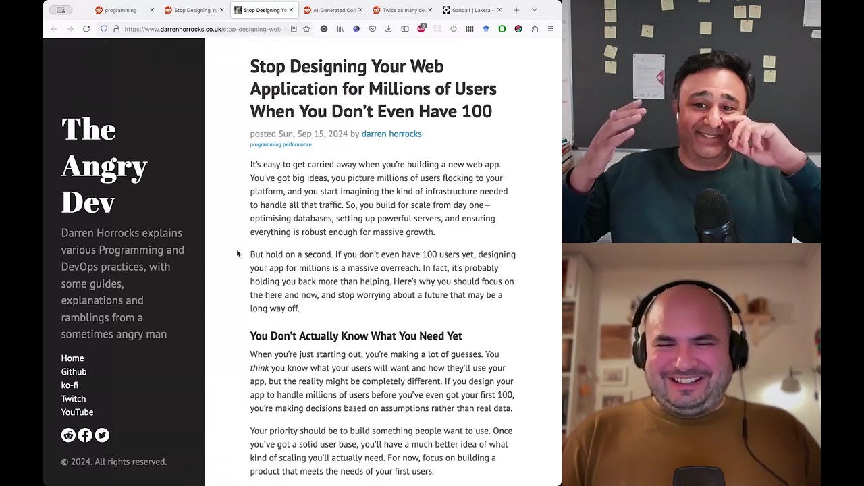Open the Library bookshelf icon

[340, 29]
